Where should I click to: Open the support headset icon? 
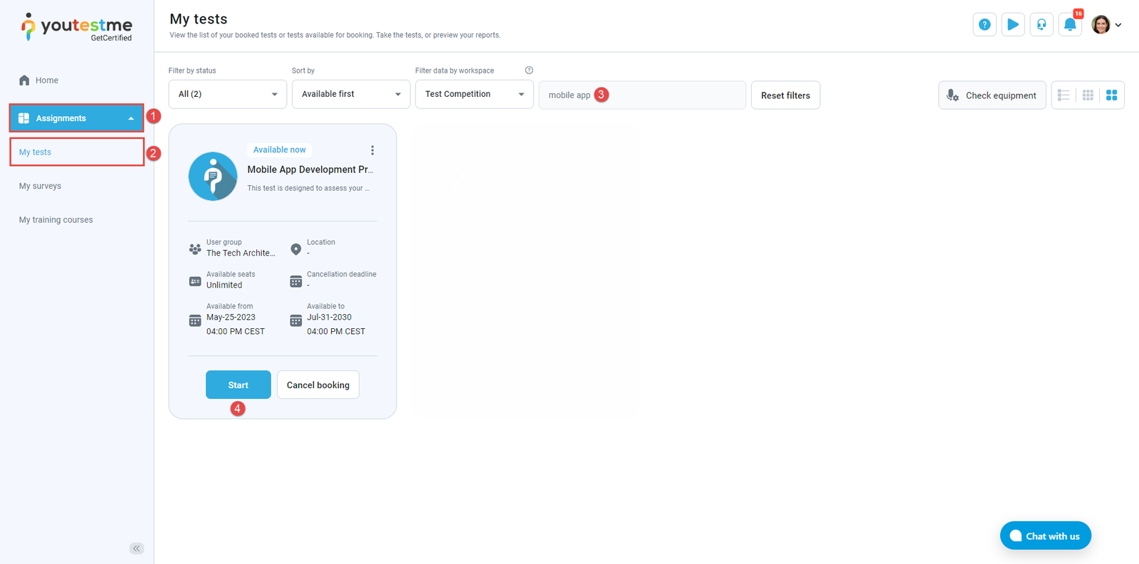(x=1041, y=24)
